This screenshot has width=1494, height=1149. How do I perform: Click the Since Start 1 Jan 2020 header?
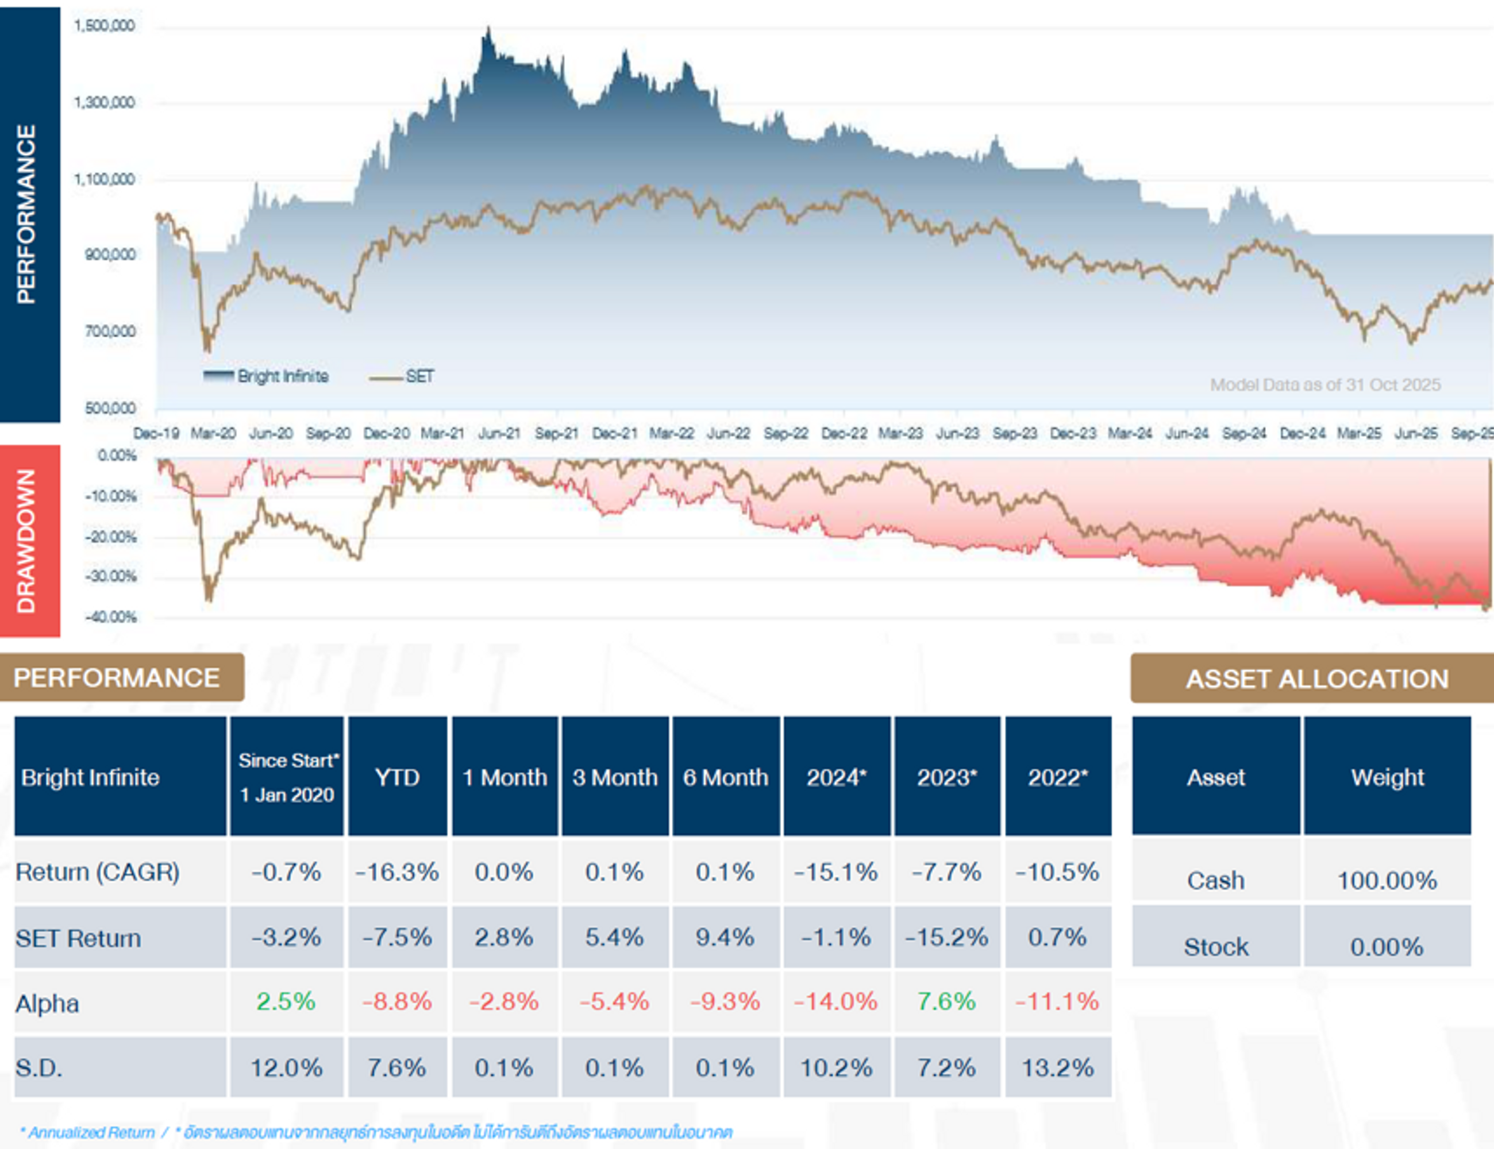[x=287, y=778]
